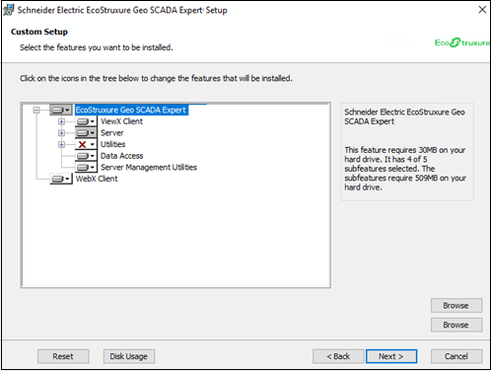Open the WebX Client feature drive icon
491x371 pixels.
click(61, 179)
